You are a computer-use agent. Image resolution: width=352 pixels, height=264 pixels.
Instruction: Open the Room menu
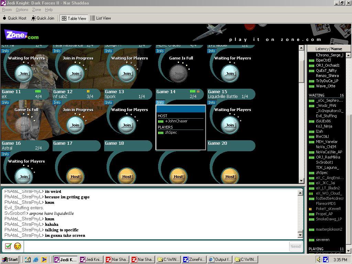click(x=7, y=10)
